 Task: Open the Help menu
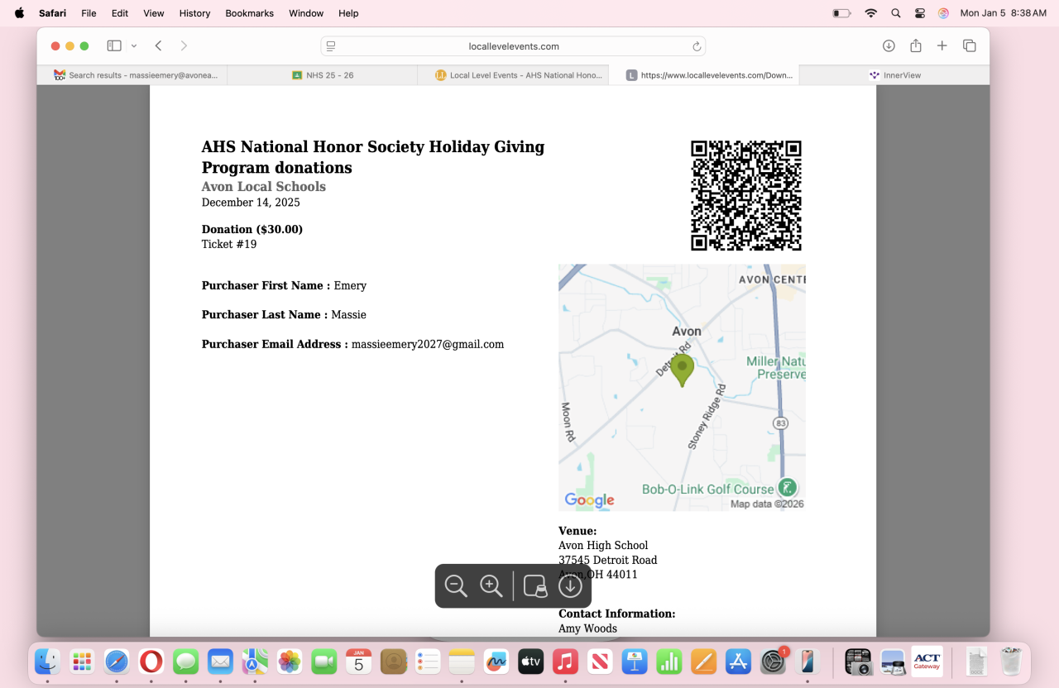348,13
